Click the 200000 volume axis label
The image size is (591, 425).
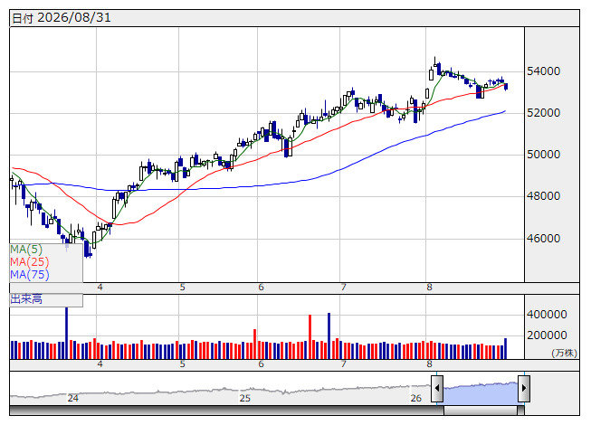click(x=547, y=335)
